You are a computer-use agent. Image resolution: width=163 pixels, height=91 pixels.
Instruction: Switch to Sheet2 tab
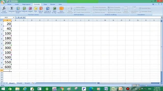[19, 83]
